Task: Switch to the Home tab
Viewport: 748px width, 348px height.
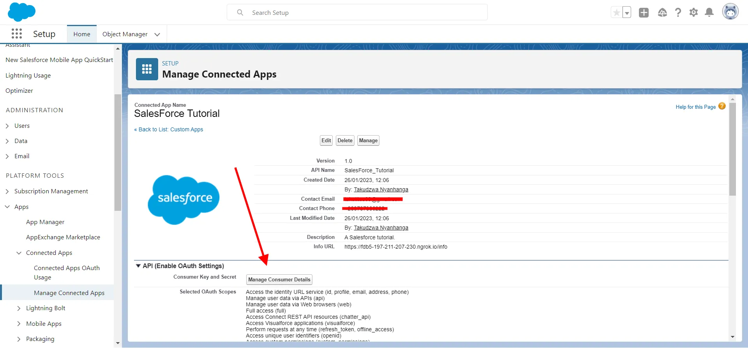Action: coord(82,34)
